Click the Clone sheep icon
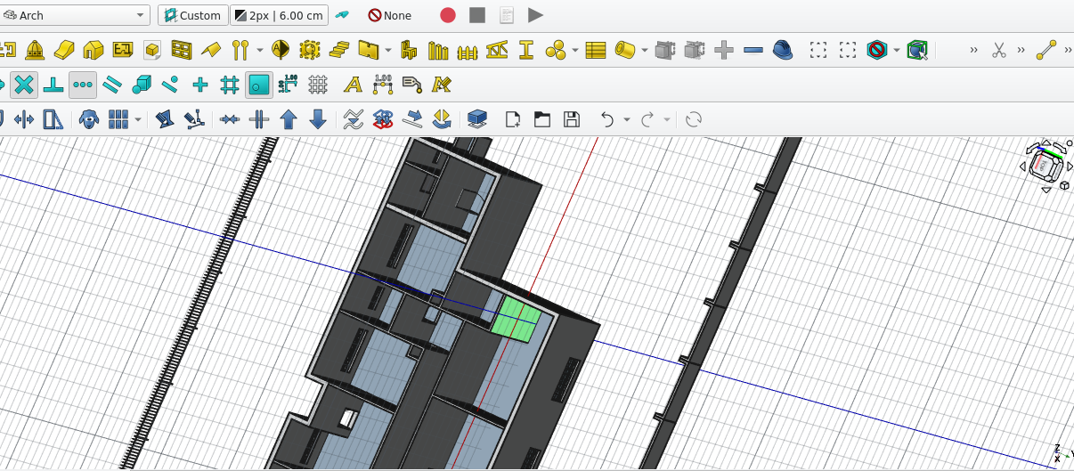The image size is (1074, 471). [88, 119]
